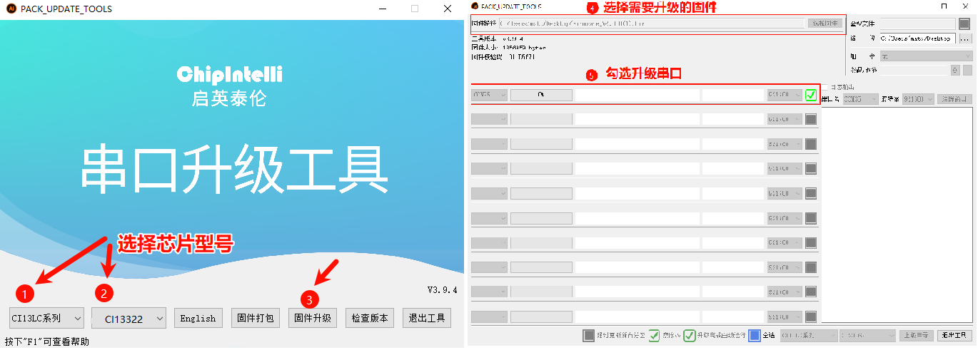Image resolution: width=978 pixels, height=350 pixels.
Task: Click the second row progress bar
Action: (x=541, y=119)
